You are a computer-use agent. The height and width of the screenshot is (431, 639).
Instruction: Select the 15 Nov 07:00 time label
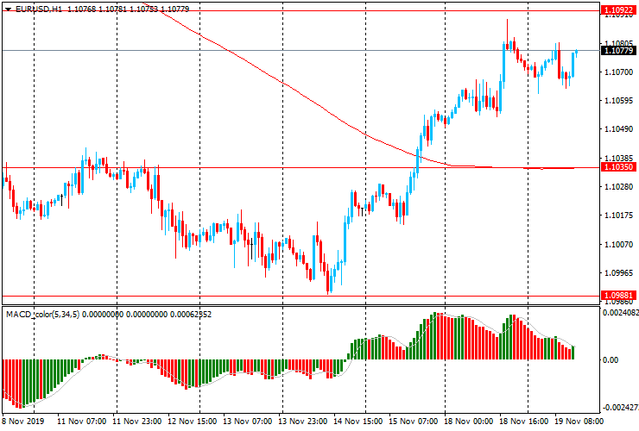click(414, 421)
